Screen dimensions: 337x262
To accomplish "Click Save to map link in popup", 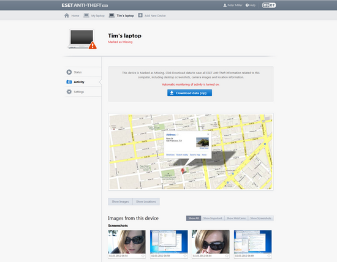I will [x=195, y=155].
